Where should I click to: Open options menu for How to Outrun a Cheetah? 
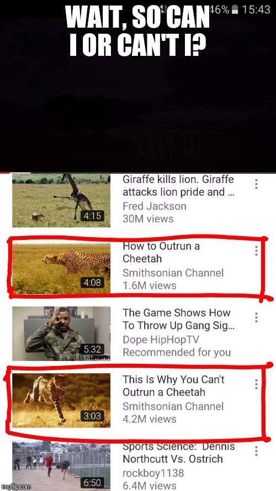pos(256,250)
